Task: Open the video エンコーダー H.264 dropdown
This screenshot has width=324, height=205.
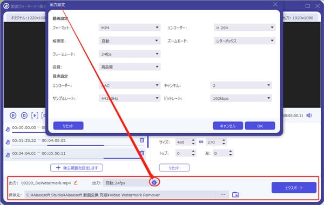Action: point(245,28)
